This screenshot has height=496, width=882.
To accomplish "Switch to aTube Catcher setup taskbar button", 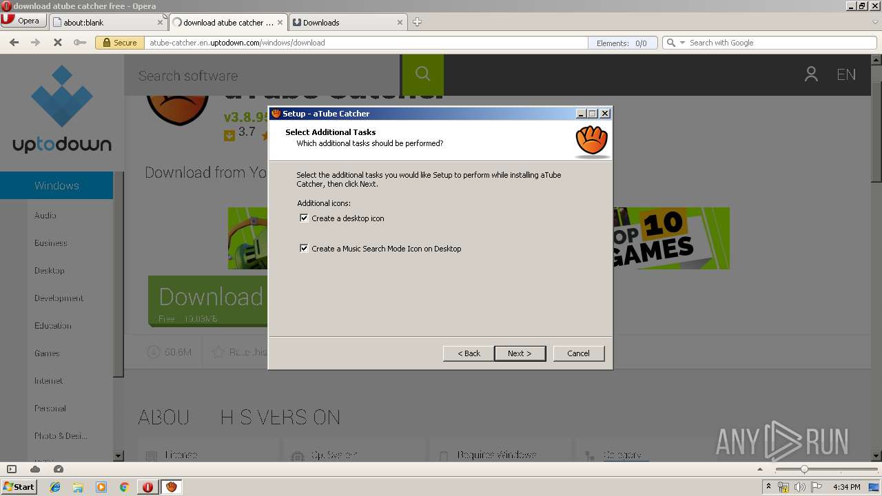I will [x=172, y=487].
